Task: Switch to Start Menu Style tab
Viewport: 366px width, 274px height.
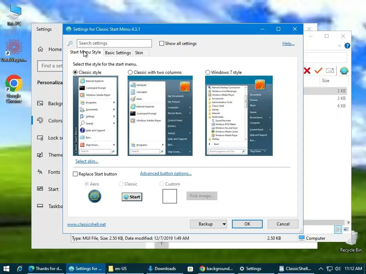Action: 85,52
